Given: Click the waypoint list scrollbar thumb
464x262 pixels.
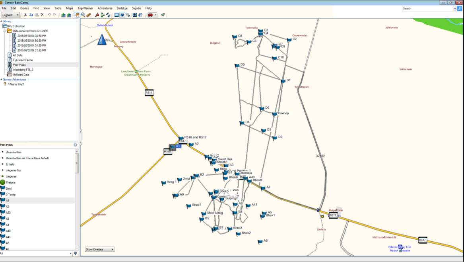Looking at the screenshot, I should 77,164.
